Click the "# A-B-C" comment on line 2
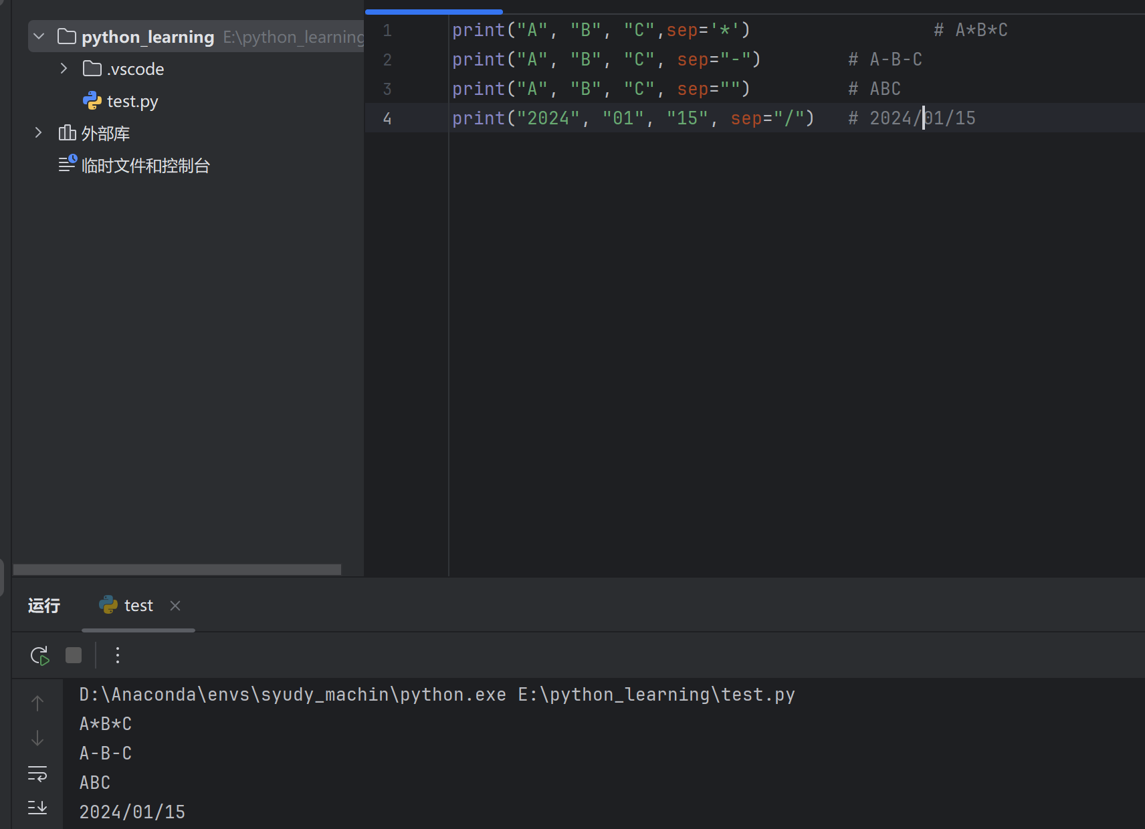This screenshot has height=829, width=1145. pos(886,60)
